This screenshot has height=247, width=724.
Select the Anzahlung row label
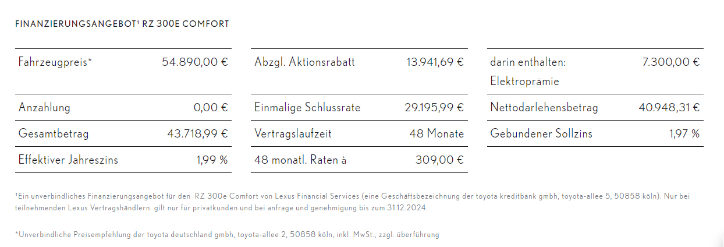tap(44, 108)
